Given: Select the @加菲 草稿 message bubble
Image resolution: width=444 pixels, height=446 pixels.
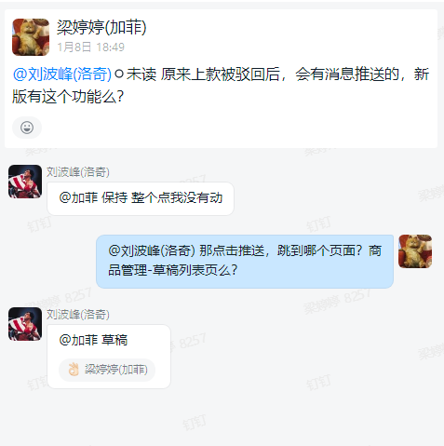Looking at the screenshot, I should click(109, 357).
